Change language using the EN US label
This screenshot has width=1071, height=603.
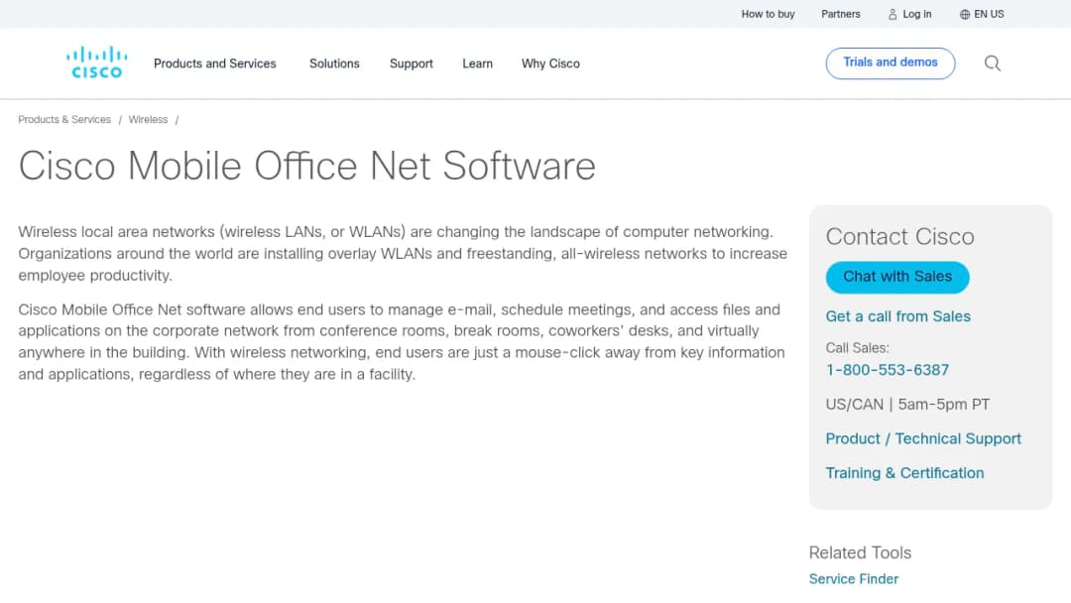[989, 14]
